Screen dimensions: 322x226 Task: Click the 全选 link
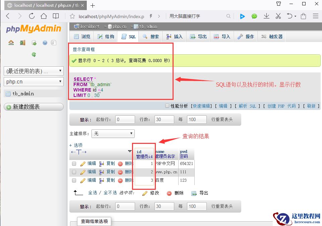pyautogui.click(x=92, y=193)
